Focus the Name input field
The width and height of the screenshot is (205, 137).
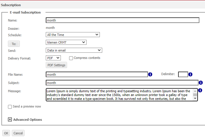pyautogui.click(x=123, y=20)
